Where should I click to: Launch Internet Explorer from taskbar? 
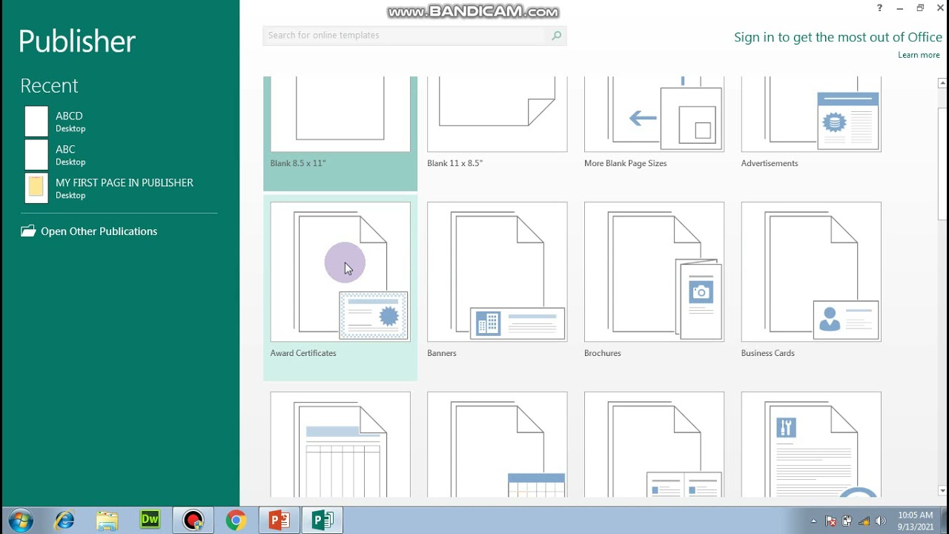(65, 521)
